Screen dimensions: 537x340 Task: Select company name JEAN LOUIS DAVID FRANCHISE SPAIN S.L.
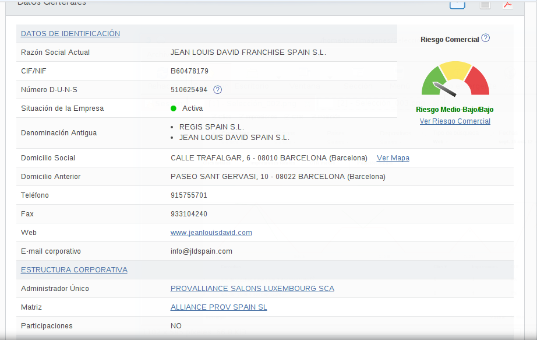point(248,52)
